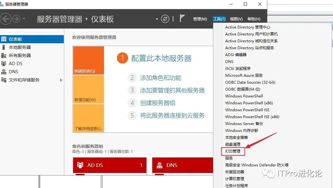Image resolution: width=333 pixels, height=188 pixels.
Task: Choose iSCSI 发起程序 menu entry
Action: (x=238, y=68)
